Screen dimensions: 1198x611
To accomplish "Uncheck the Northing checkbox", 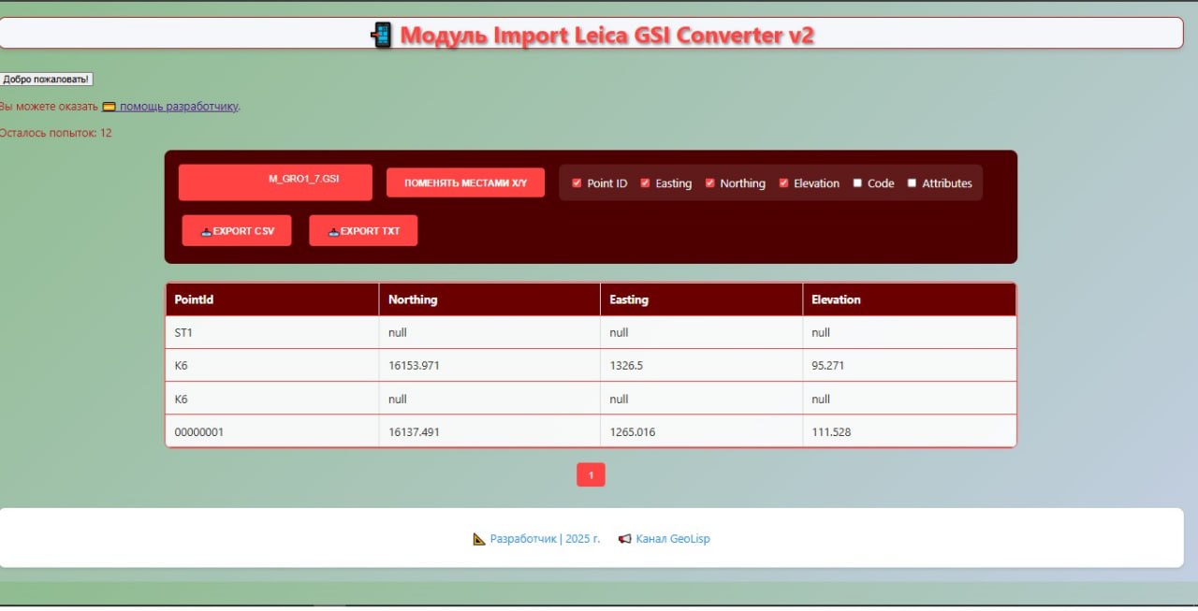I will click(710, 183).
